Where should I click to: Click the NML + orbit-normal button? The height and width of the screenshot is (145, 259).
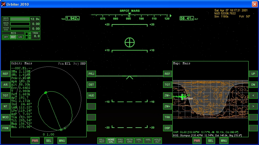(139, 140)
